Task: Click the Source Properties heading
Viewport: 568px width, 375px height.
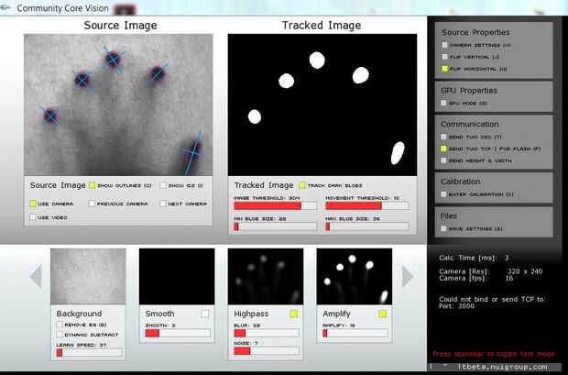Action: [475, 33]
